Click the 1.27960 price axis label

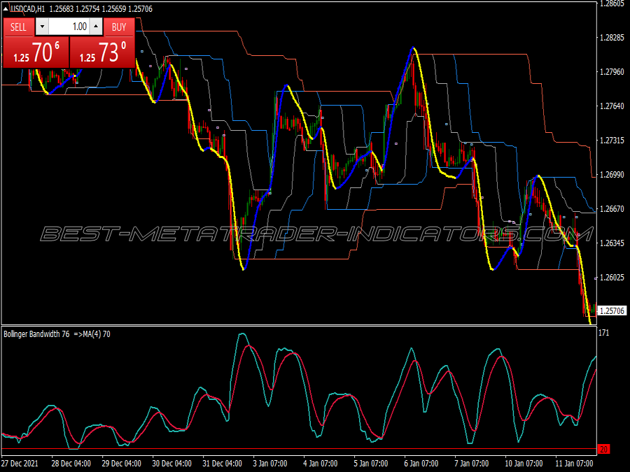click(x=612, y=72)
